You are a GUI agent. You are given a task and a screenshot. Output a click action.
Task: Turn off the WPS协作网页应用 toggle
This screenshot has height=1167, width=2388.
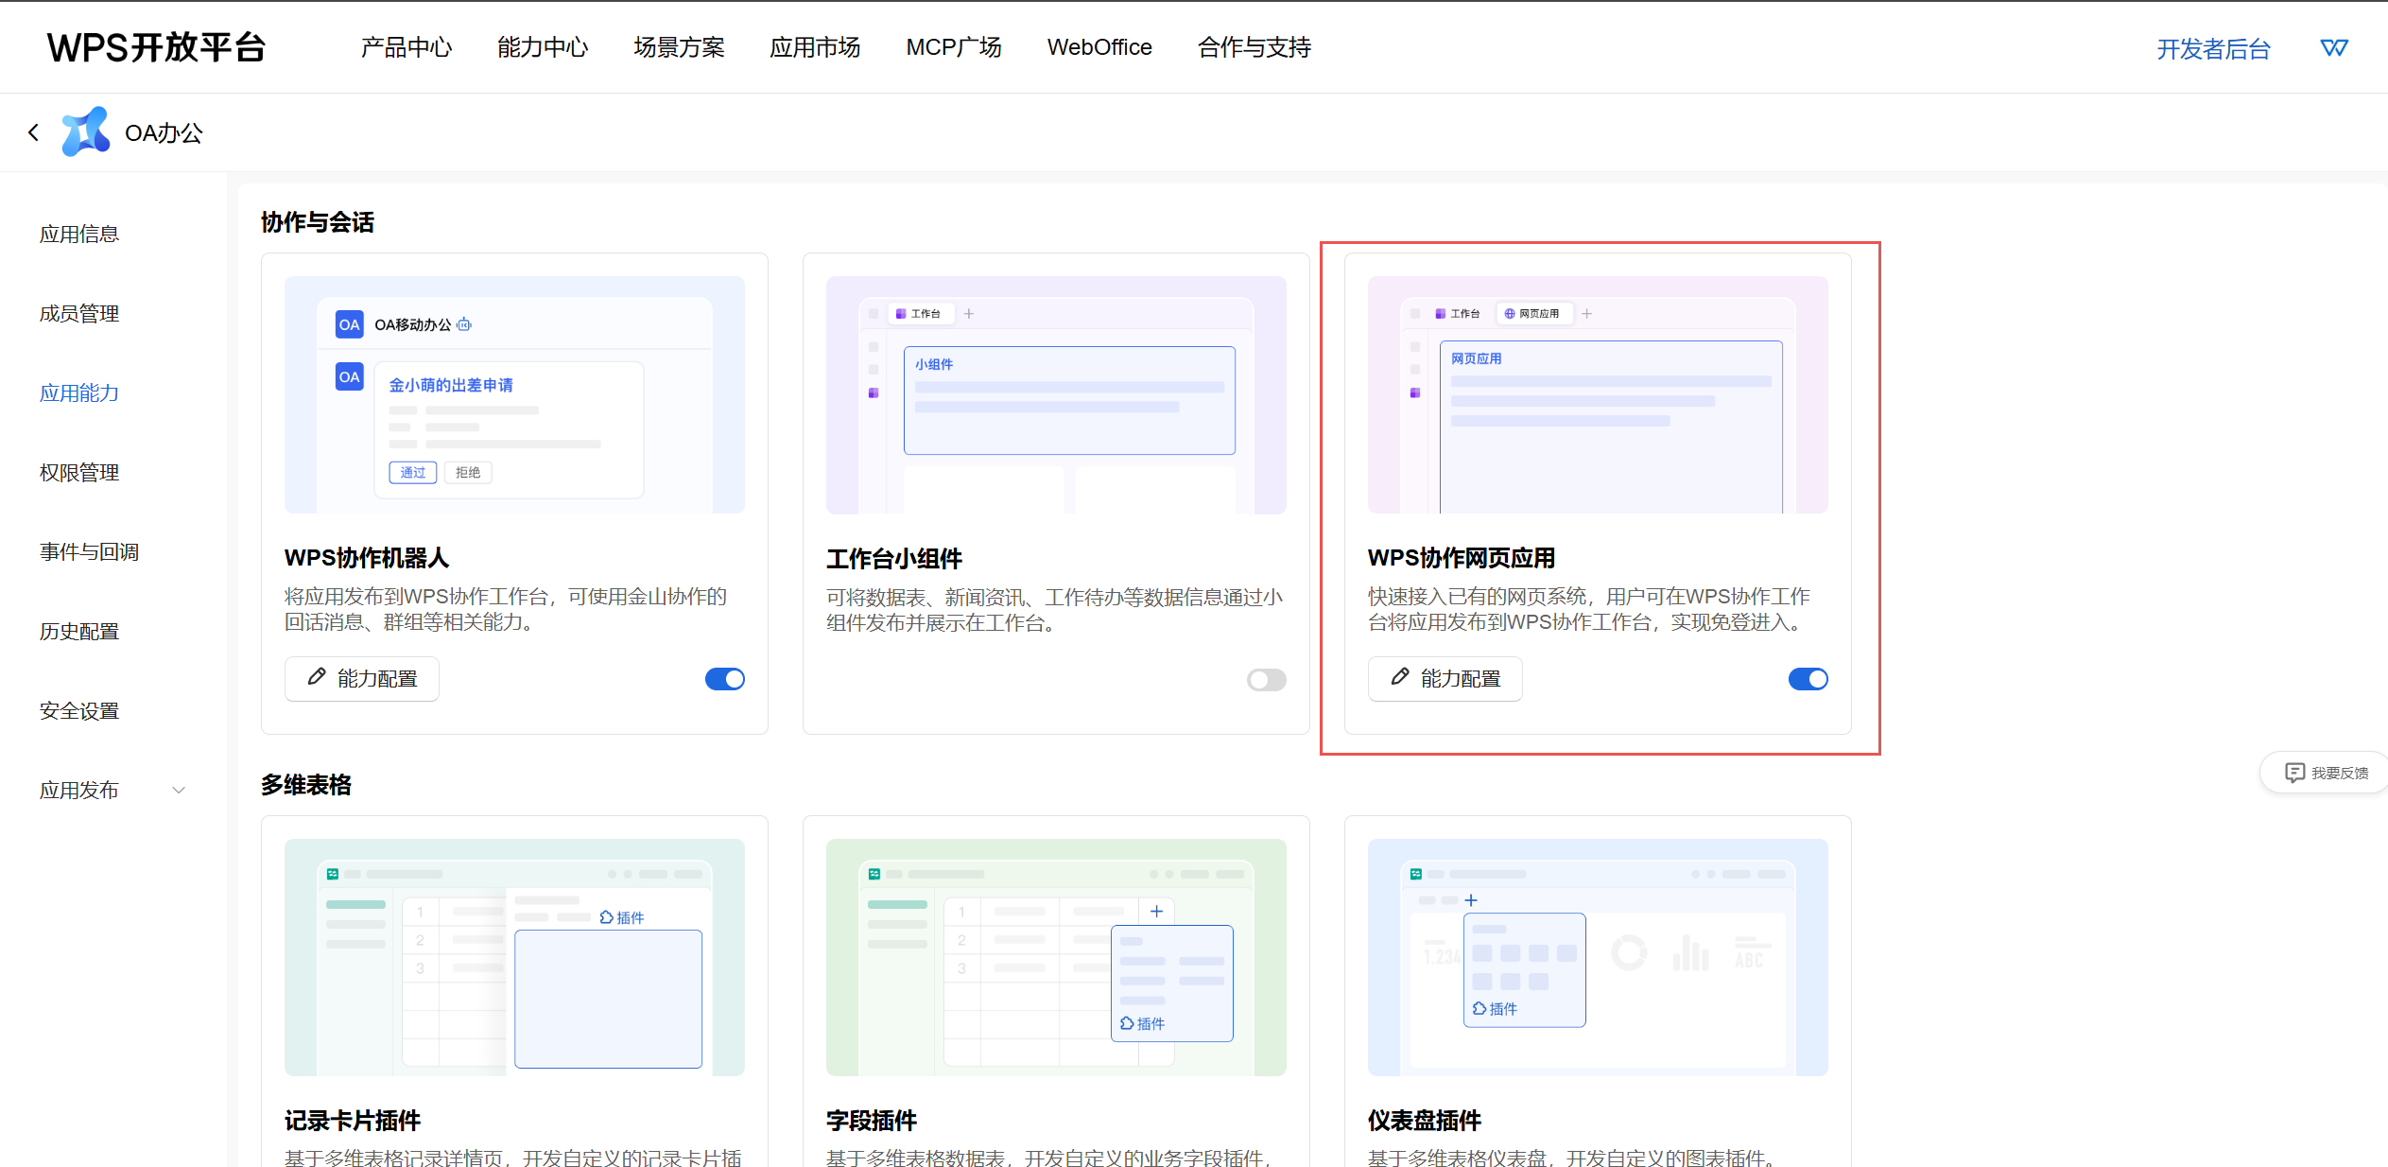coord(1808,679)
